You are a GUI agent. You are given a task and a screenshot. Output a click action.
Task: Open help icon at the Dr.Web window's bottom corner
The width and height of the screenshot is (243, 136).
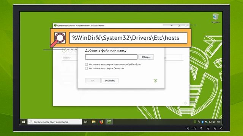[185, 103]
